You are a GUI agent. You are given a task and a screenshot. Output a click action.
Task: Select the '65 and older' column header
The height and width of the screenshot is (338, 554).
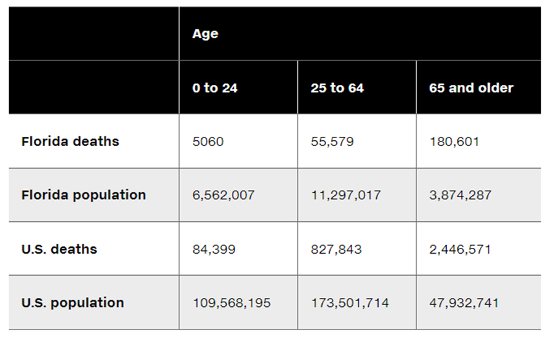pyautogui.click(x=479, y=88)
